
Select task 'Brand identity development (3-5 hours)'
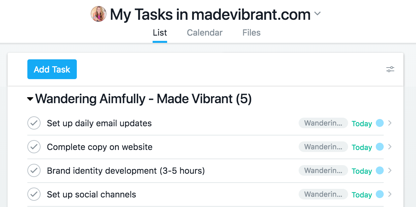[126, 171]
